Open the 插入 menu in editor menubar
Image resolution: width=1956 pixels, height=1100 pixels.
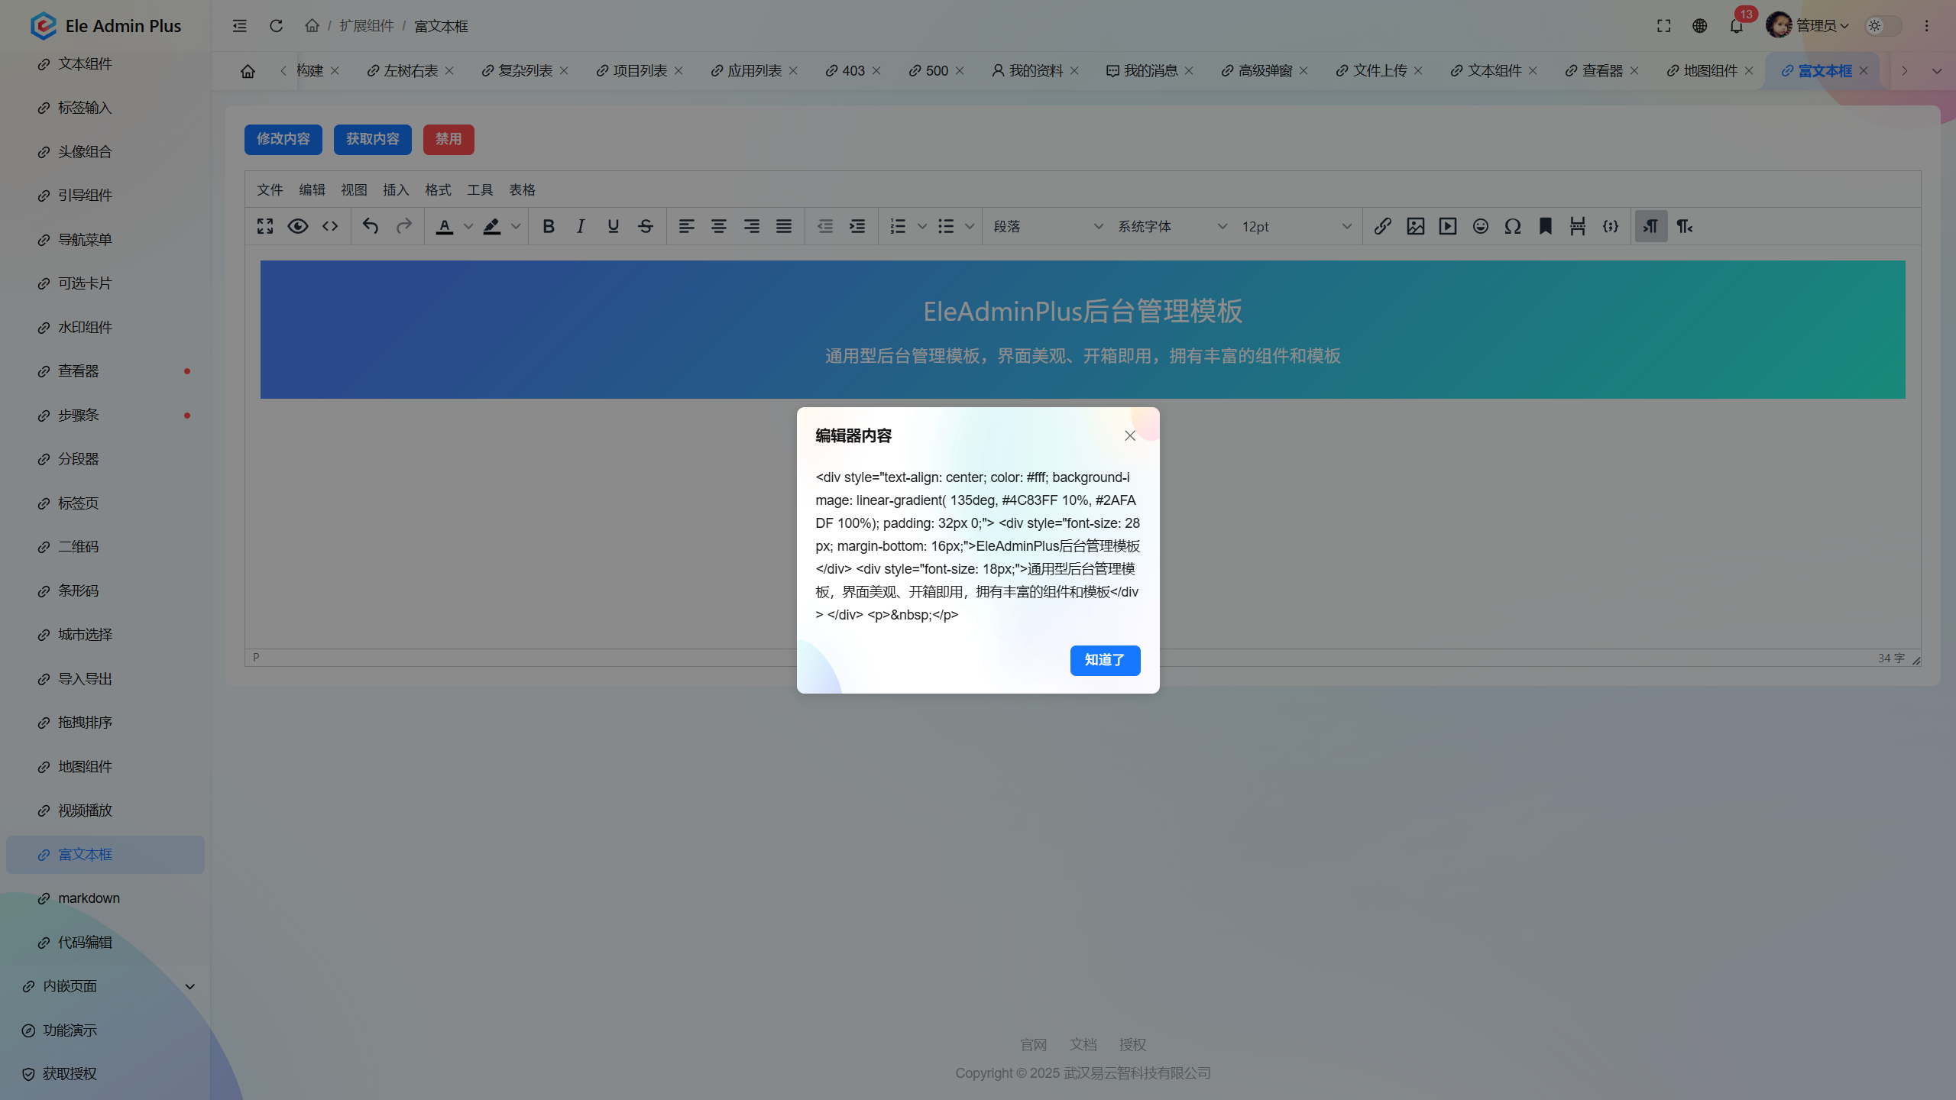[395, 189]
